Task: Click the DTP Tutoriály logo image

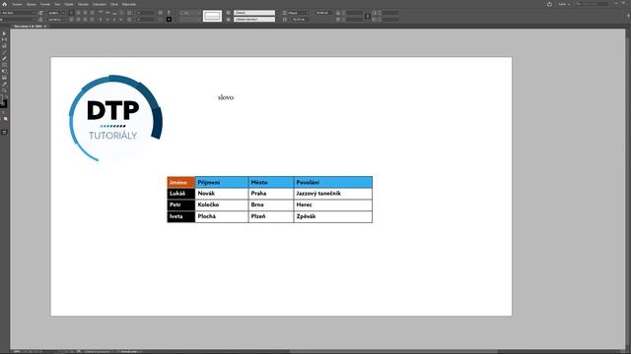Action: pyautogui.click(x=115, y=118)
